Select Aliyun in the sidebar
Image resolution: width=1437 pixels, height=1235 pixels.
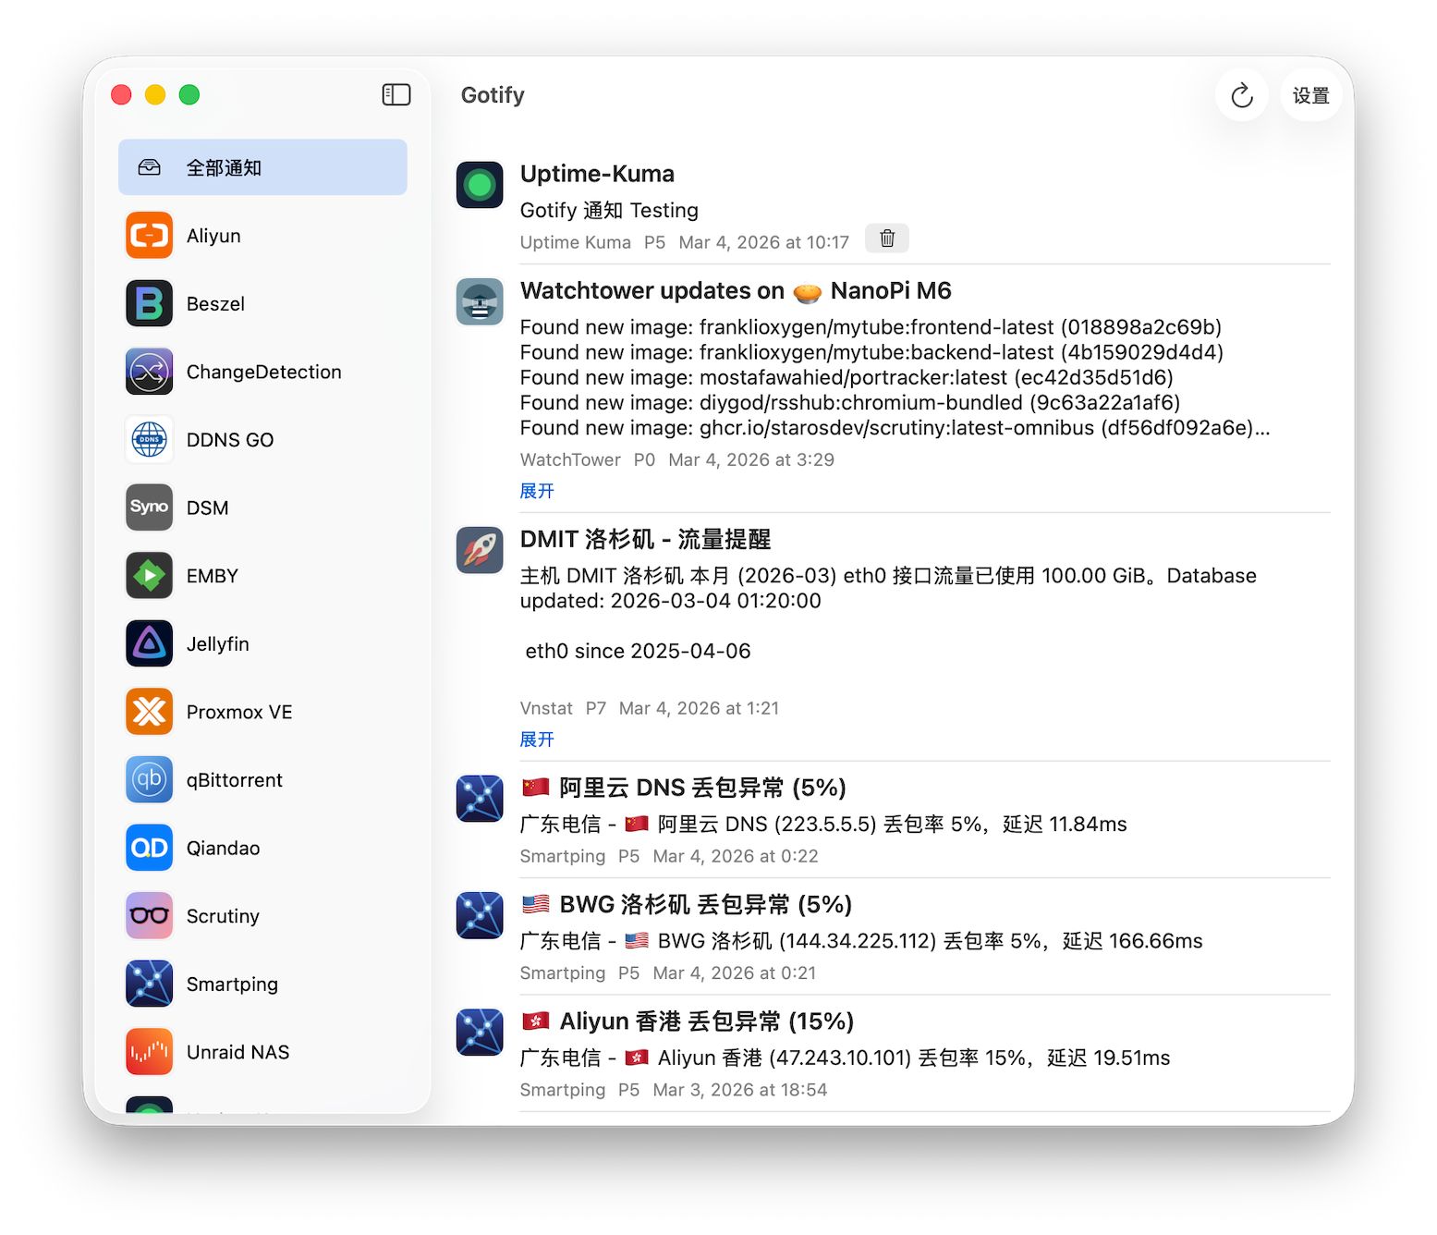click(x=214, y=235)
